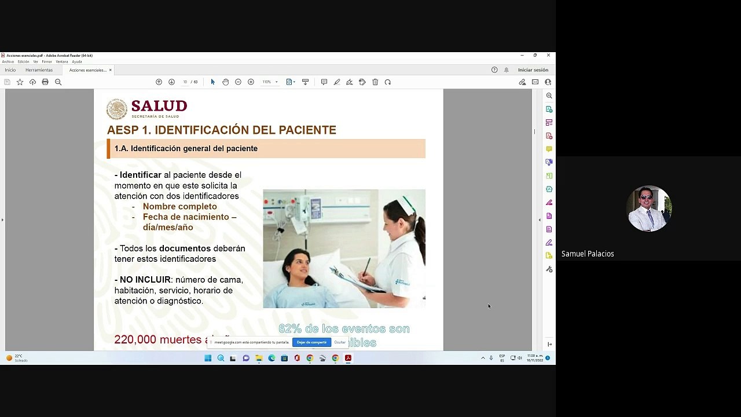The image size is (741, 417).
Task: Add a sticky note comment
Action: pos(324,82)
